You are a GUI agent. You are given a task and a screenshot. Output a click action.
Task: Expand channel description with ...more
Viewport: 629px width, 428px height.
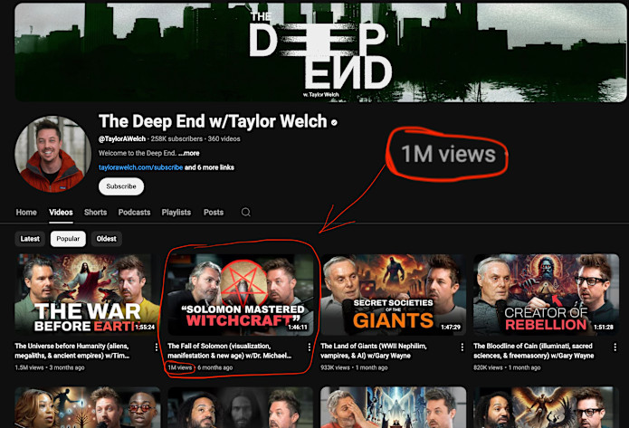188,153
